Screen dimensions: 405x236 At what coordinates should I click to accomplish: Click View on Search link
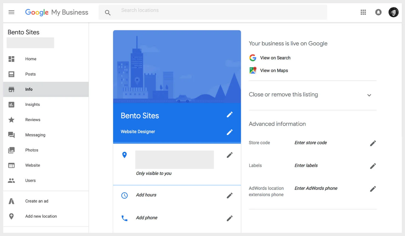pos(275,58)
